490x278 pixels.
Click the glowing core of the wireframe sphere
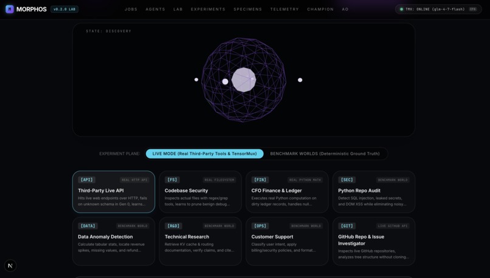[x=243, y=80]
